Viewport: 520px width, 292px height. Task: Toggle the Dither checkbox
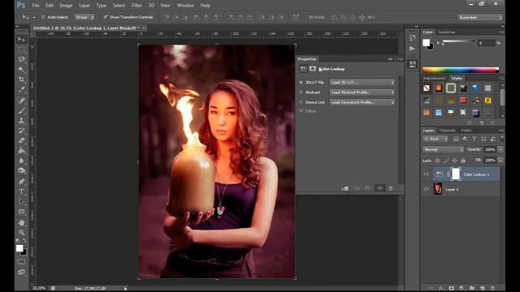301,111
